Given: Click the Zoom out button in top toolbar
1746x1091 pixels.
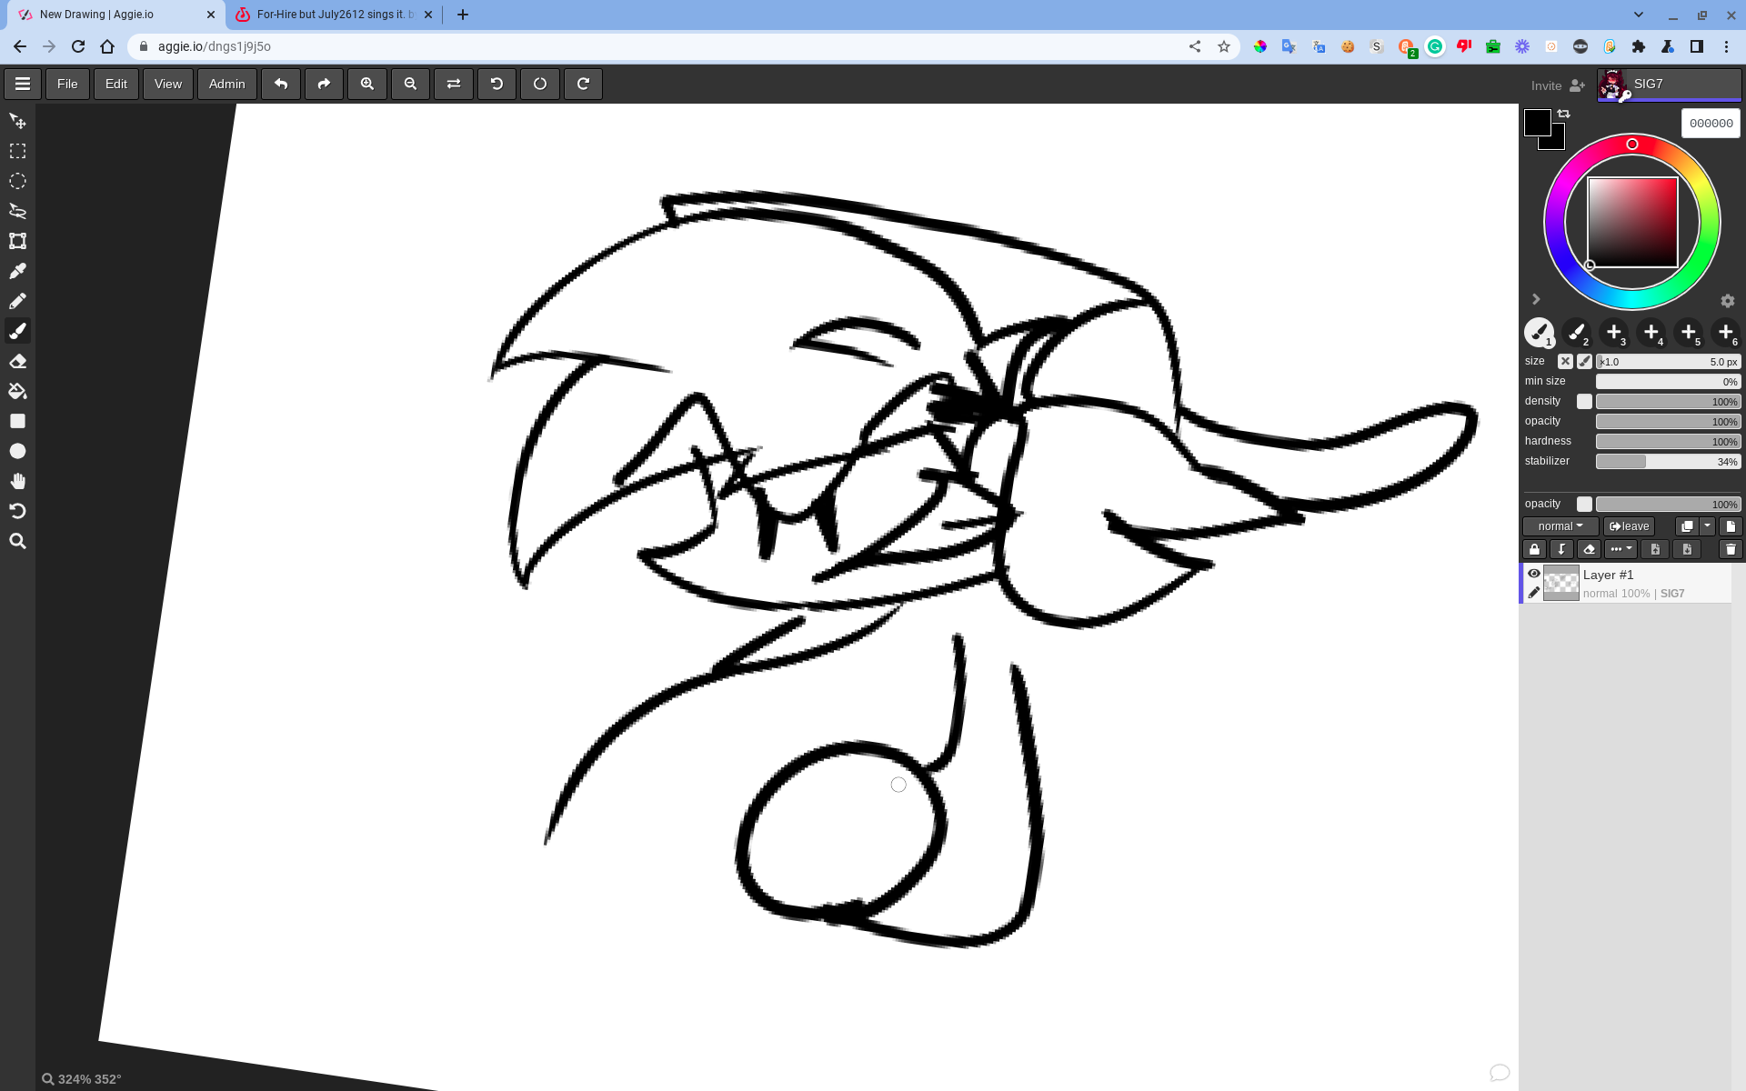Looking at the screenshot, I should (410, 84).
